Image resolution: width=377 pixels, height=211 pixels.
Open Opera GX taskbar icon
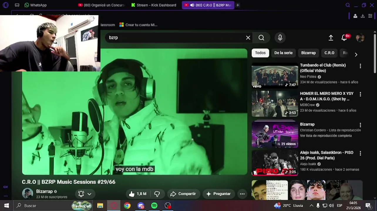(114, 205)
